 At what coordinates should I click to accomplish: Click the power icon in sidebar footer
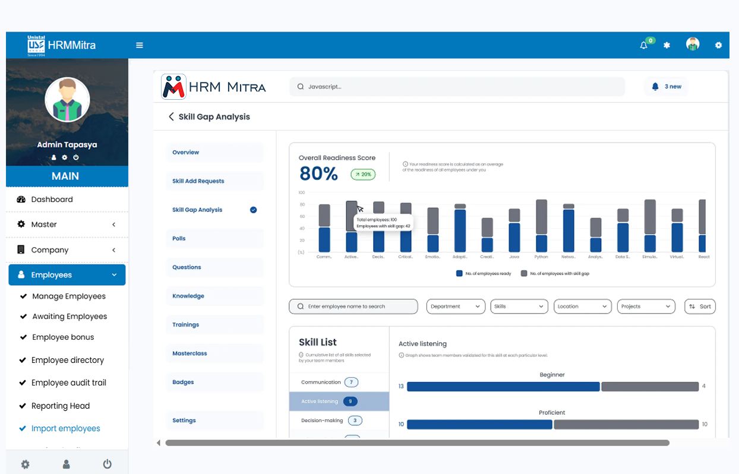coord(107,464)
